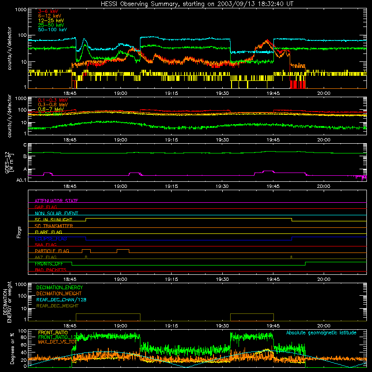Viewport: 372px width, 372px height.
Task: Click the PARTICLE_FLAG label
Action: click(52, 251)
